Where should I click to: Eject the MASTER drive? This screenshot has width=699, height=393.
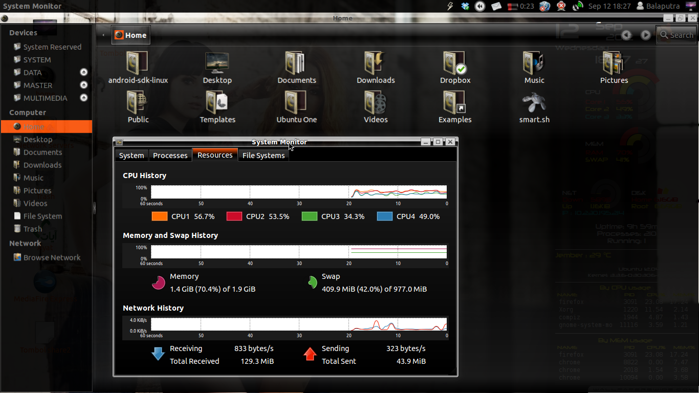pos(83,85)
